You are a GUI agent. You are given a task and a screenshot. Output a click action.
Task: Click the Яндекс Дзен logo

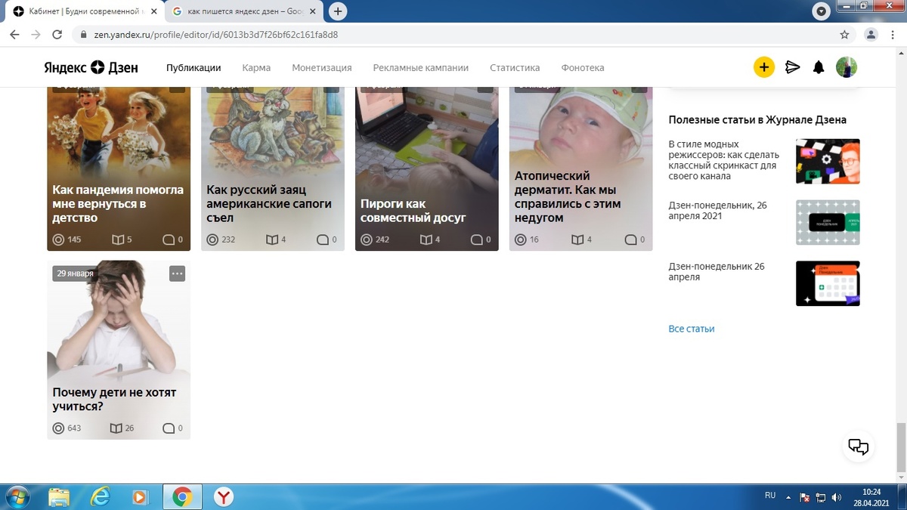click(x=91, y=67)
